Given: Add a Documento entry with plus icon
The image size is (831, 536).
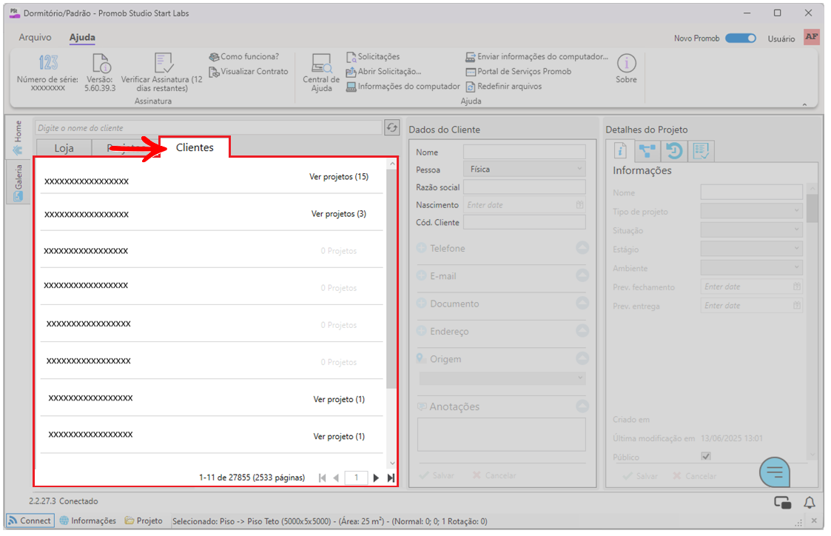Looking at the screenshot, I should coord(421,303).
